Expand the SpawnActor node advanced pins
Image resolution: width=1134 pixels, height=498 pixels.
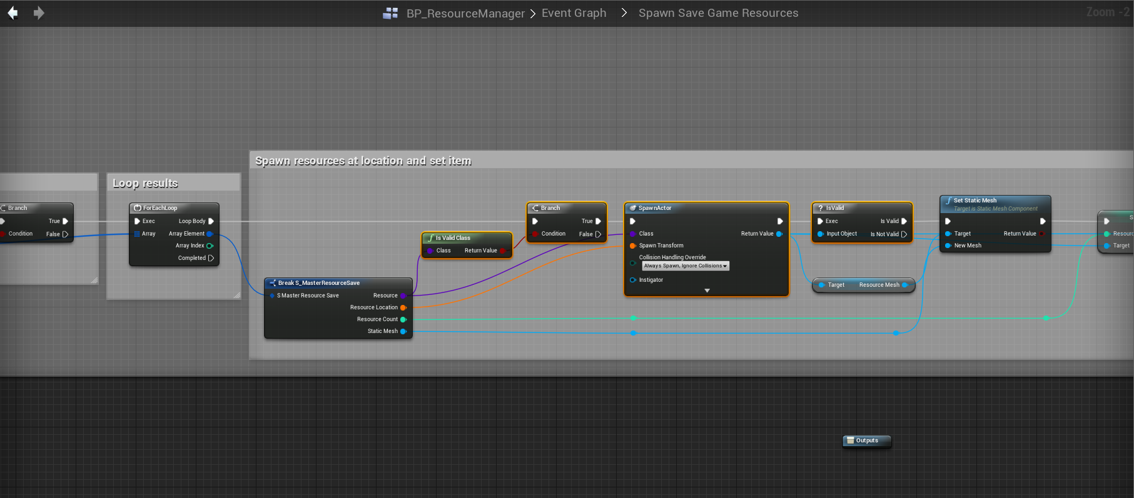click(707, 291)
